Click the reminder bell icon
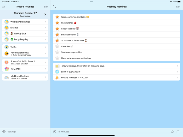This screenshot has width=183, height=137. [x=57, y=78]
